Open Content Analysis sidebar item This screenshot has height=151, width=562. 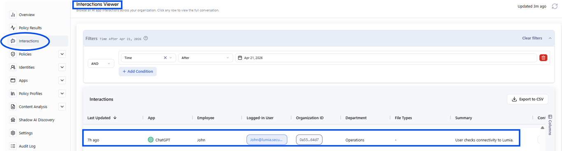point(33,107)
